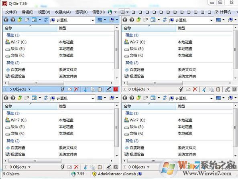Click 类型 column header in top-left pane

[86, 28]
